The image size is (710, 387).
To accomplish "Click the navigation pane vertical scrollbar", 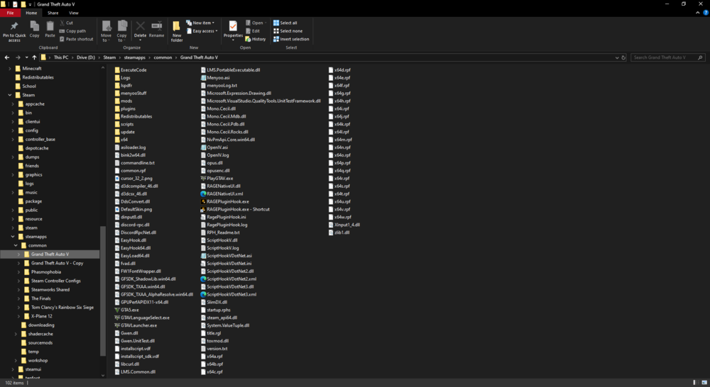I will coord(103,291).
